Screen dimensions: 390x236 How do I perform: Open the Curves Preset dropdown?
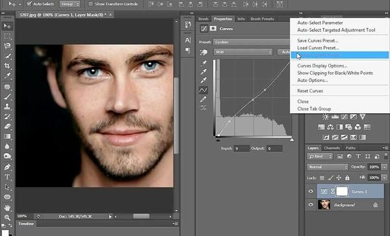click(x=251, y=42)
